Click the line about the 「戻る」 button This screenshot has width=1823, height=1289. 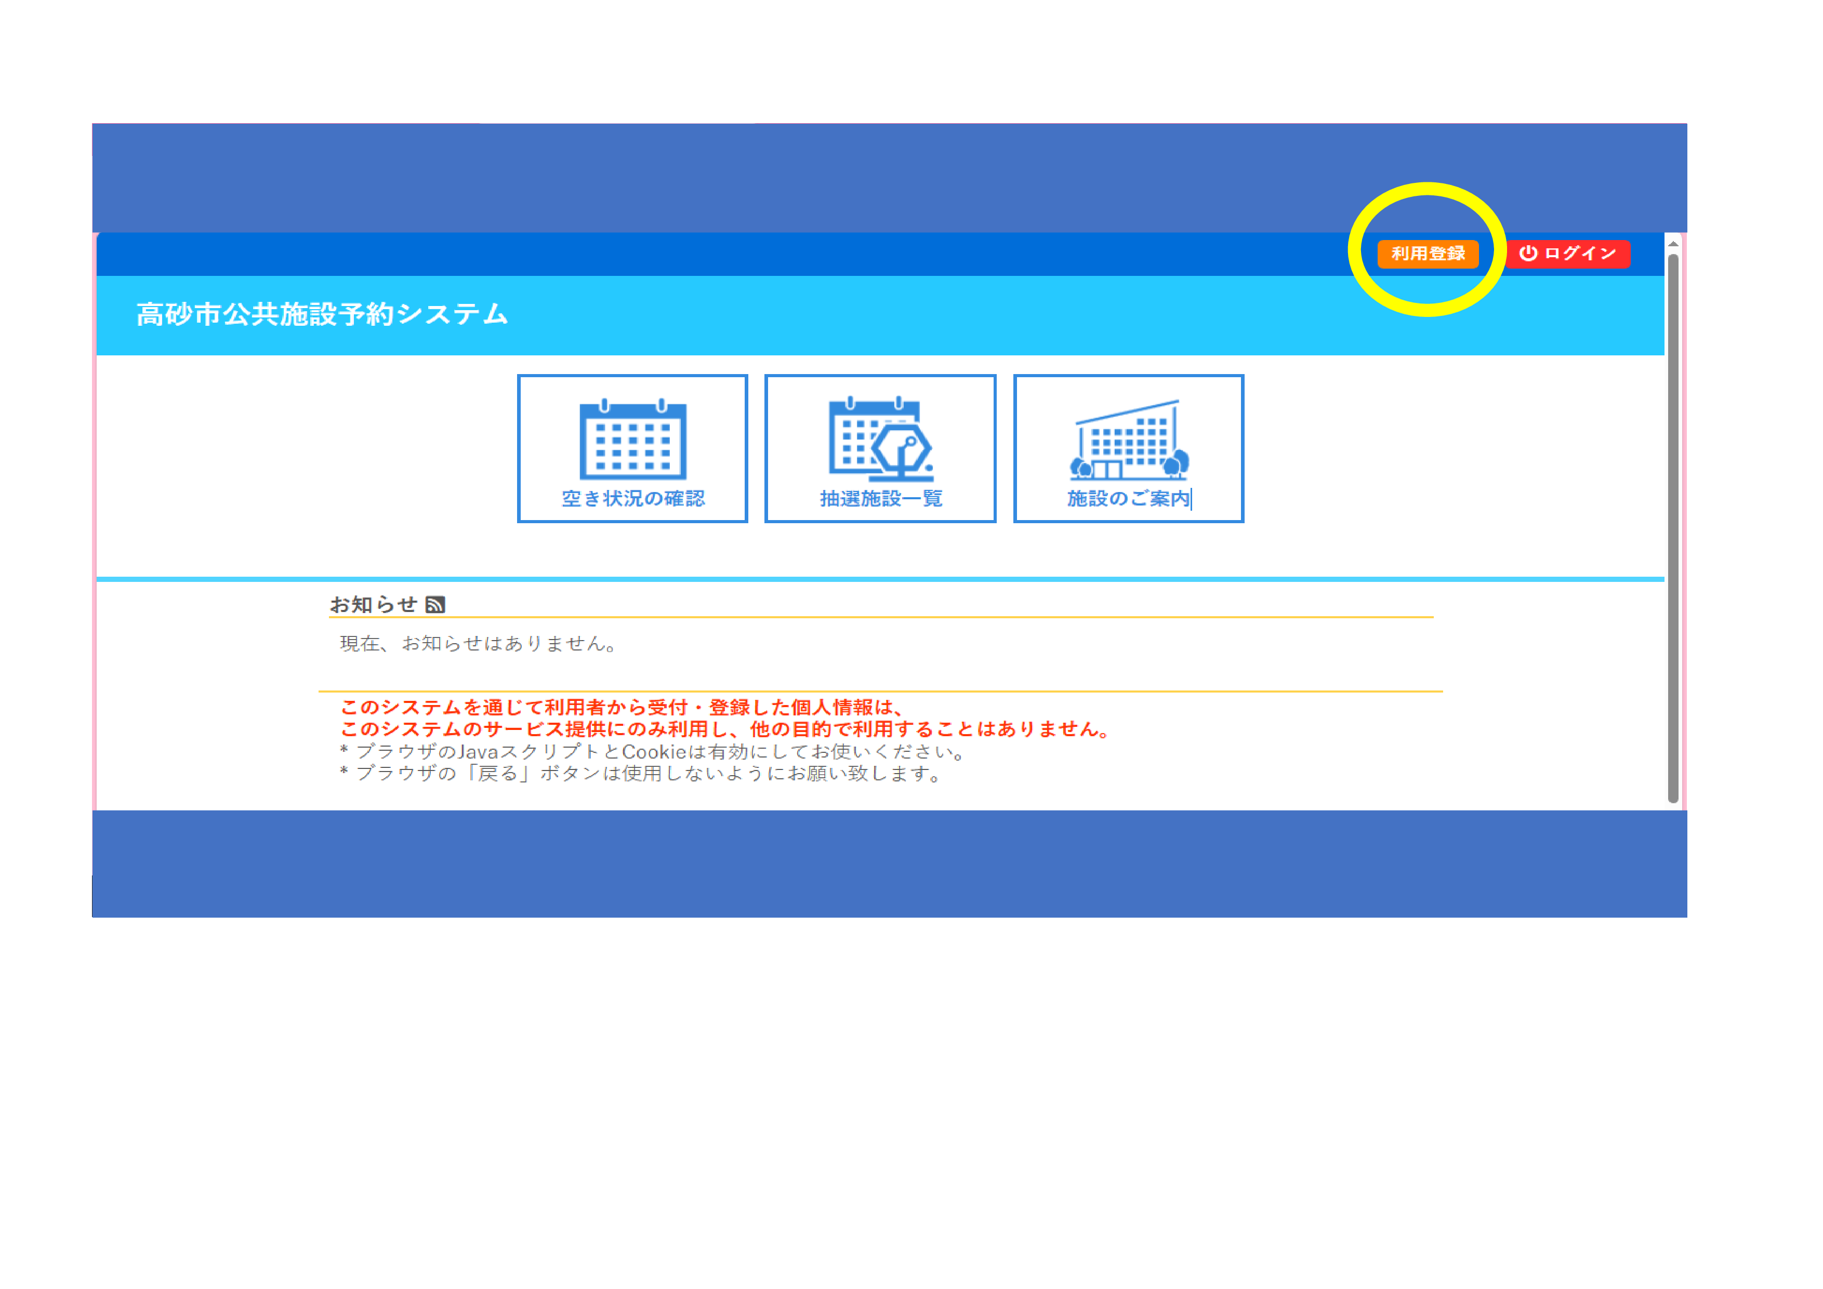641,774
